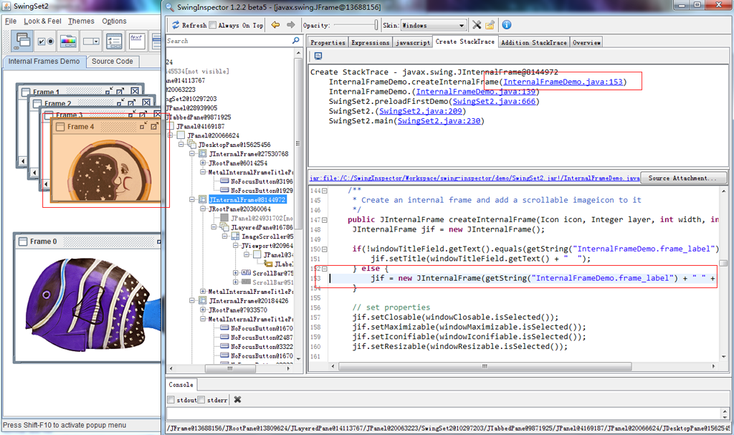Open the color chooser demo icon
The width and height of the screenshot is (734, 435).
point(68,41)
